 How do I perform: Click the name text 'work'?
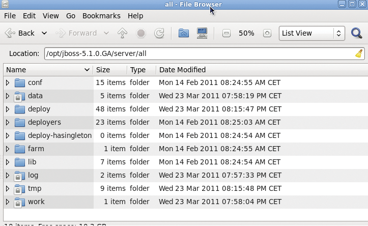36,202
